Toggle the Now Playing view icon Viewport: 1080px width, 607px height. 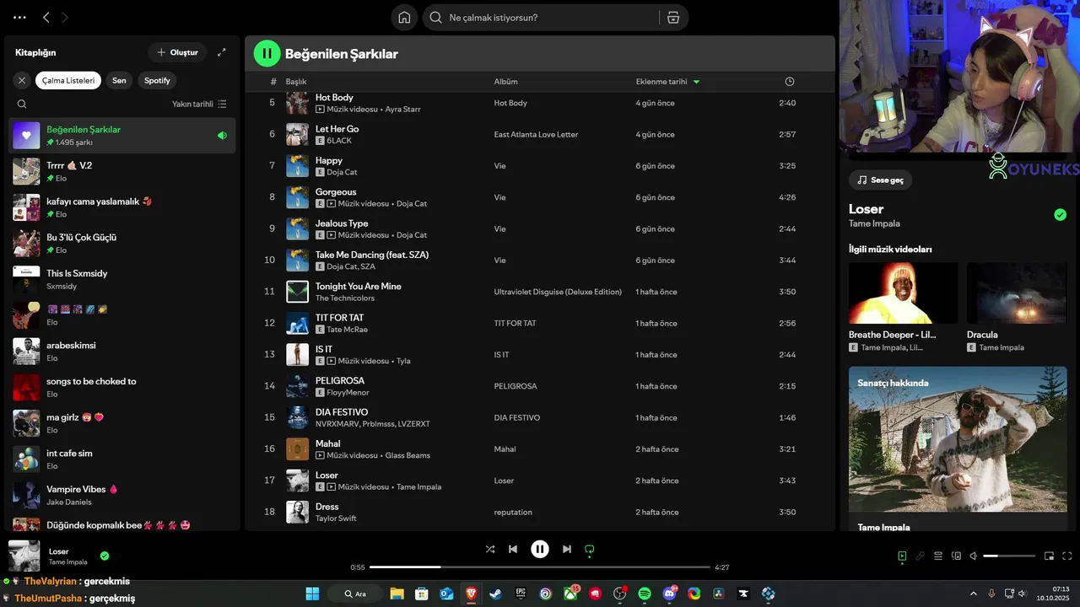902,556
